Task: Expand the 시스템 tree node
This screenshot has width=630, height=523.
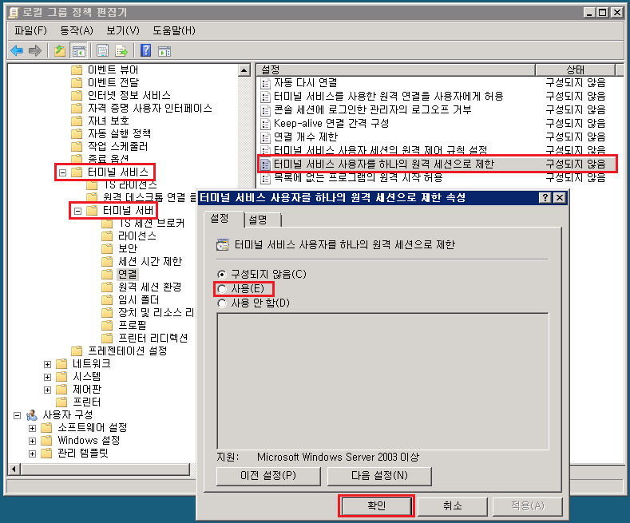Action: [47, 377]
